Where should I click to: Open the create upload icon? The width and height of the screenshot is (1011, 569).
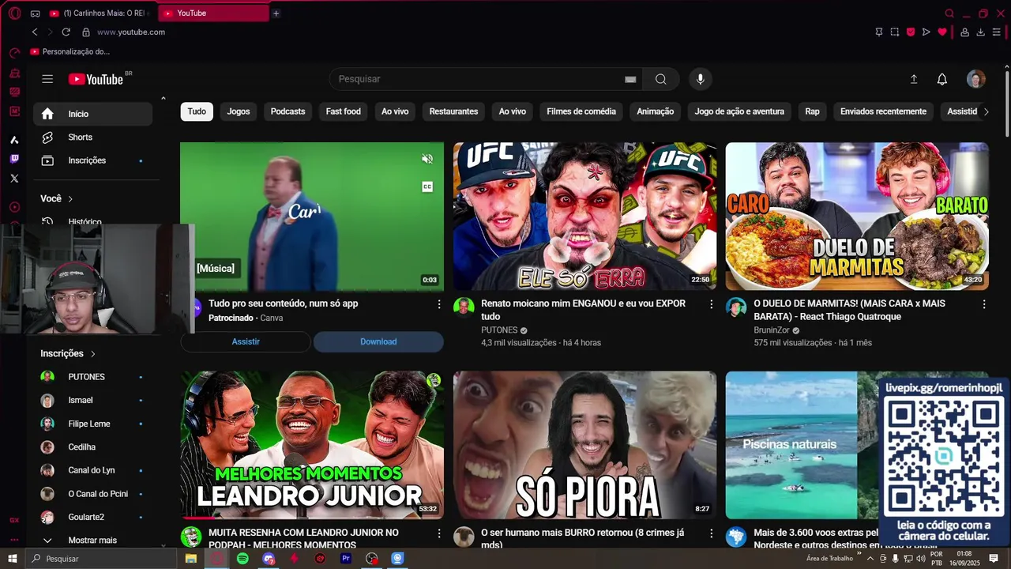tap(914, 79)
